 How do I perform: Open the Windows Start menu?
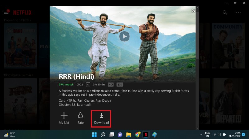(95, 135)
